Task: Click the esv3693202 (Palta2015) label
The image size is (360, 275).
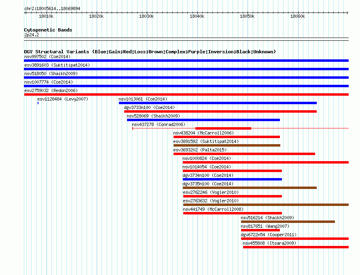Action: tap(200, 150)
